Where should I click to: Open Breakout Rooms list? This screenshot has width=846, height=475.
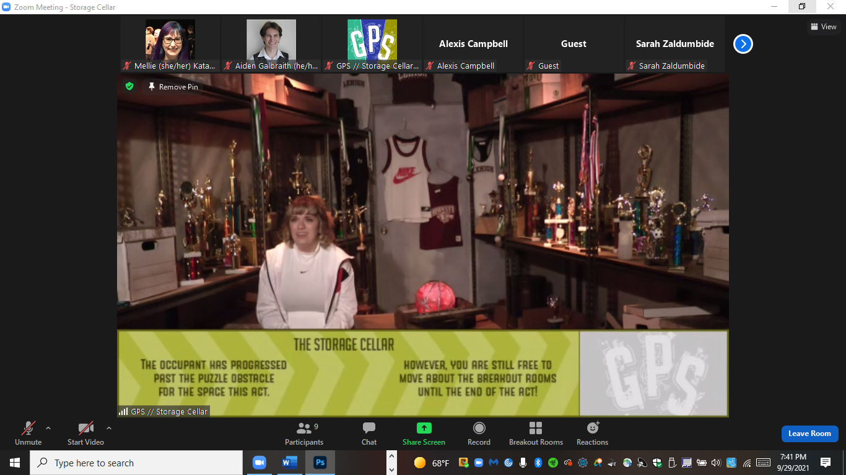click(x=536, y=433)
